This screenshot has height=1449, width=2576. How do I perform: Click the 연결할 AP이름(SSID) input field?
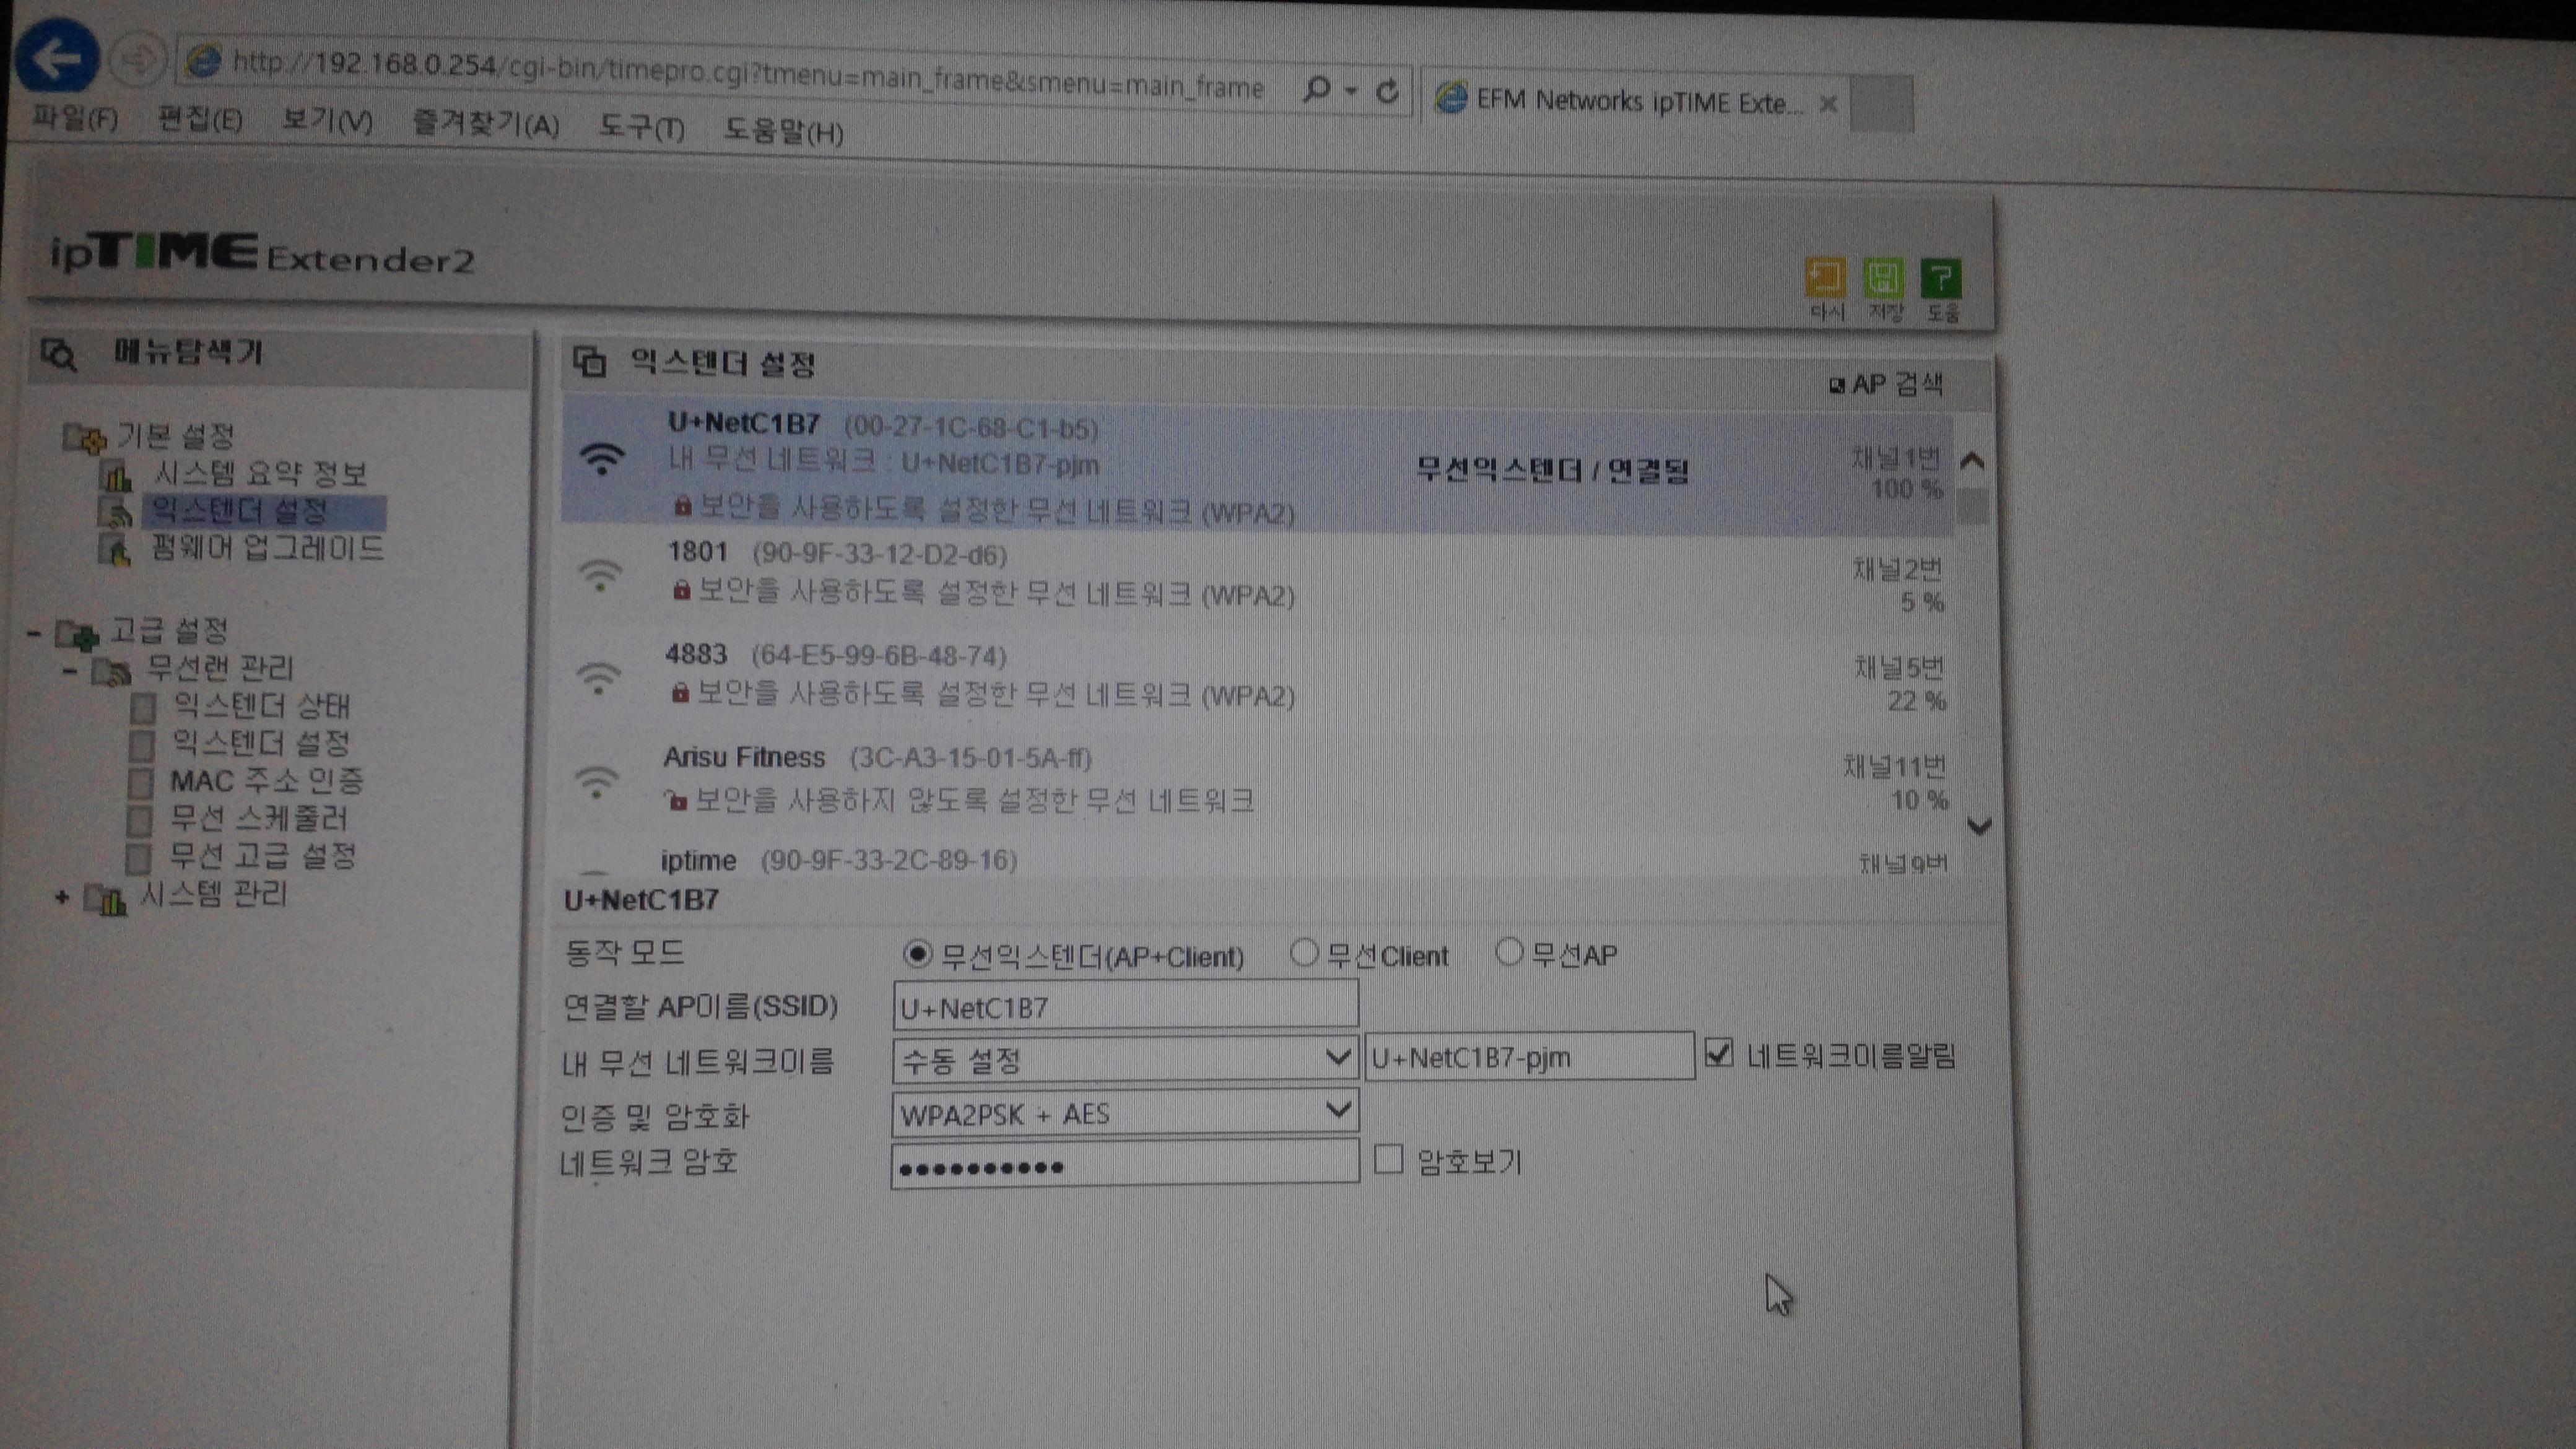click(1125, 1004)
